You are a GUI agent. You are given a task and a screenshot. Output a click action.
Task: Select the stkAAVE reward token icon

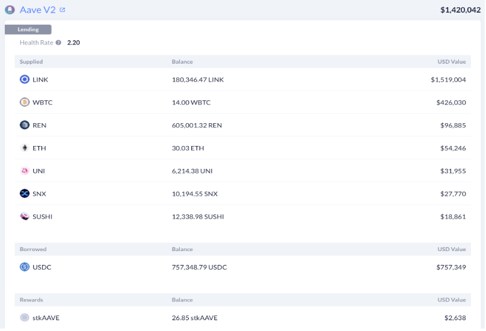[25, 318]
